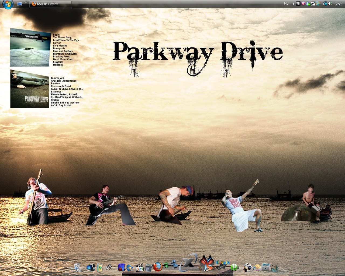Expand hidden system tray icons arrow

[293, 4]
